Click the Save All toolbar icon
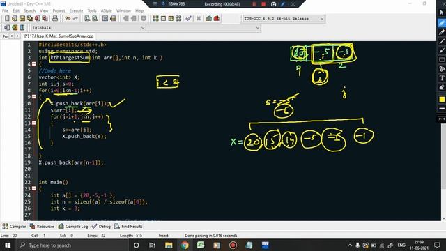This screenshot has width=446, height=251. point(29,19)
